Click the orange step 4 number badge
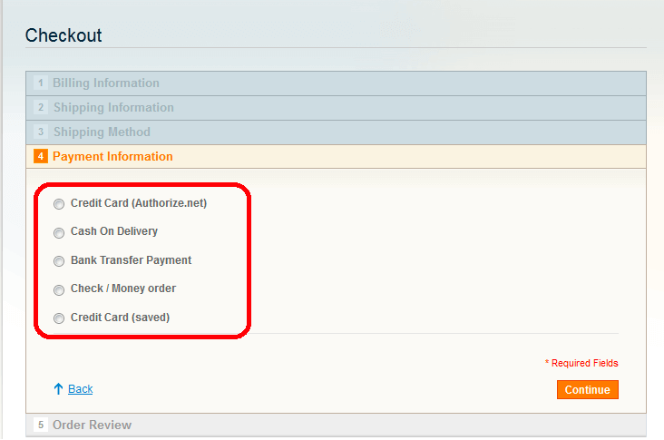 tap(41, 157)
